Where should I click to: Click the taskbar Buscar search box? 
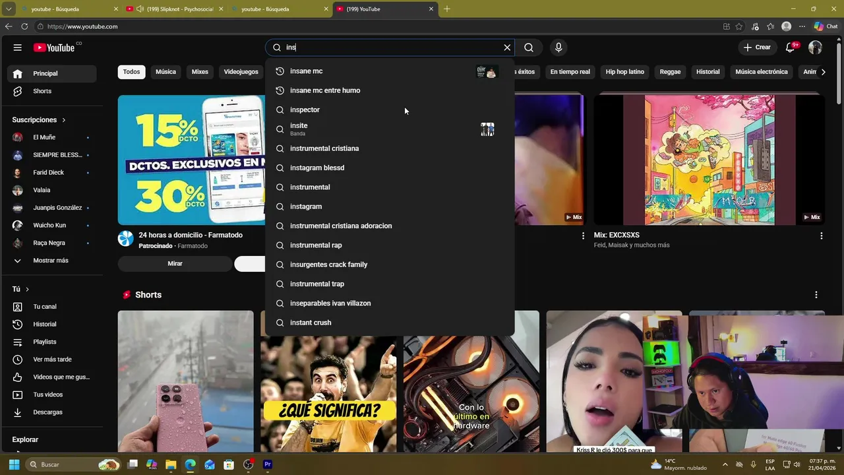(73, 464)
